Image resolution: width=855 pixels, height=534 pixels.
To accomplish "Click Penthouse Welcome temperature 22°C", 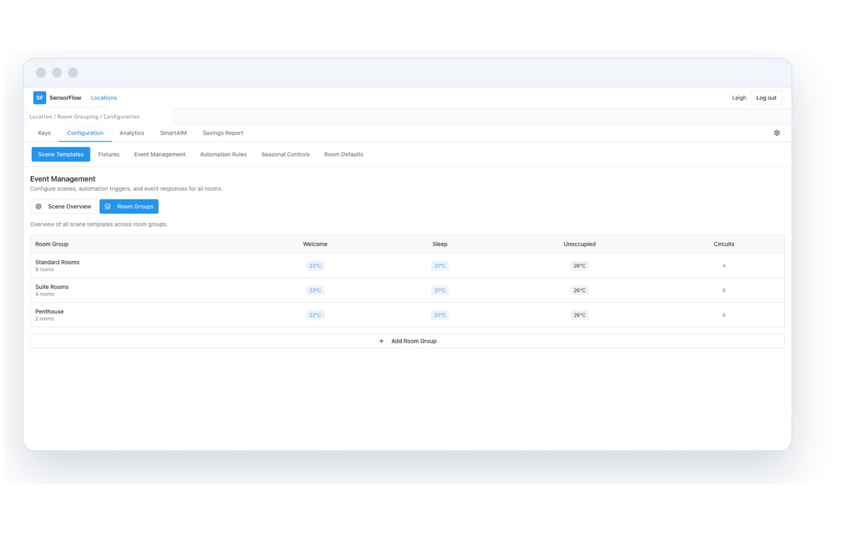I will click(x=315, y=315).
